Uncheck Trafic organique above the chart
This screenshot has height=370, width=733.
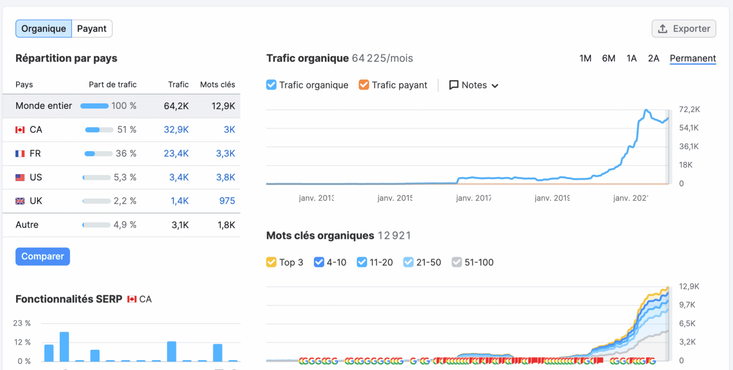pyautogui.click(x=271, y=85)
